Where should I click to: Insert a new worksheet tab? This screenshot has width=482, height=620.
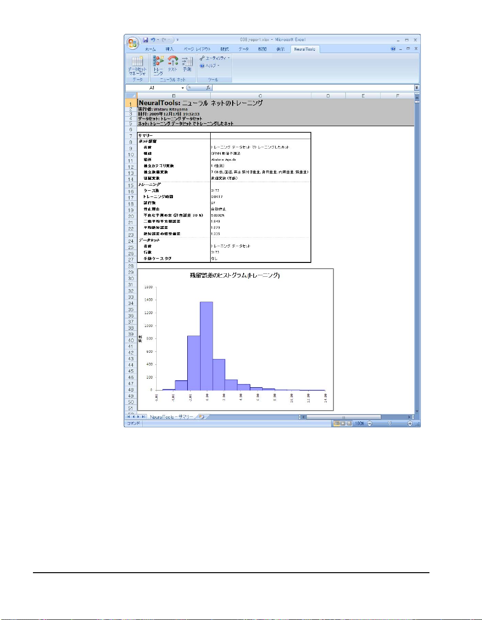202,417
